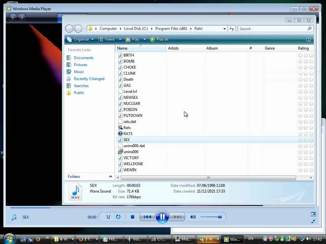Open the address bar history dropdown

[224, 29]
